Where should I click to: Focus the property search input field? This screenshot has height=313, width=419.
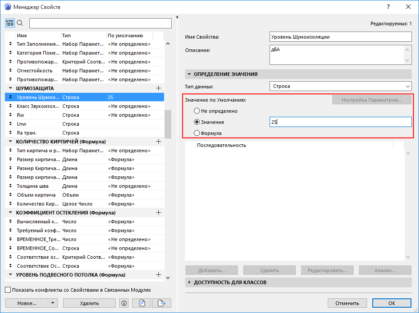101,23
